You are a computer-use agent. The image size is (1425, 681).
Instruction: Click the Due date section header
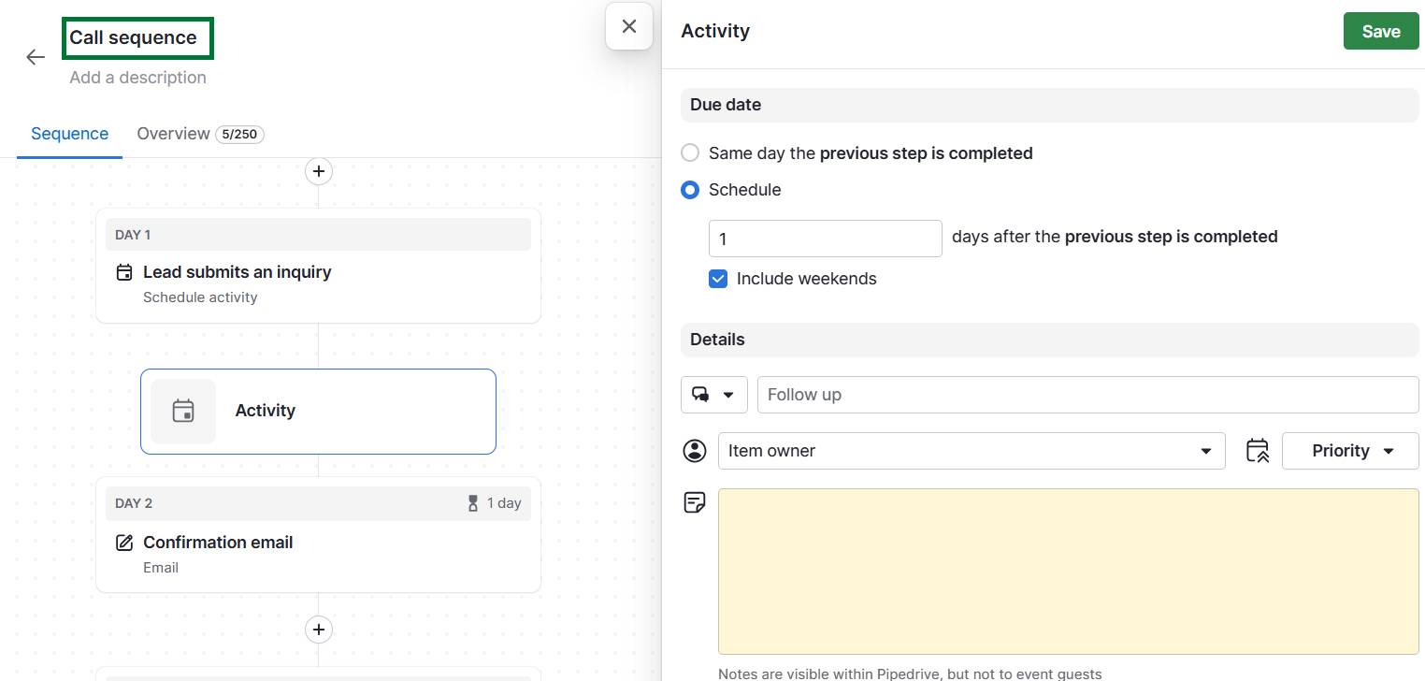[x=1050, y=105]
